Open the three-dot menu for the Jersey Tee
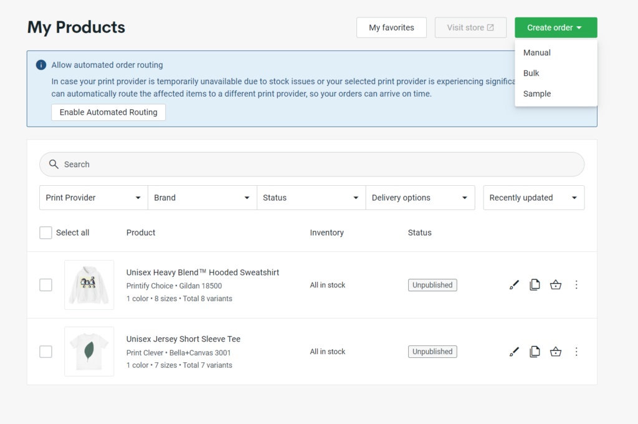 pos(576,351)
